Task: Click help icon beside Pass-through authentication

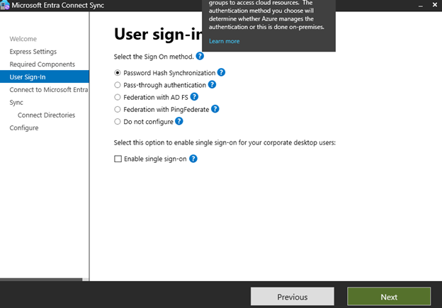Action: [212, 84]
